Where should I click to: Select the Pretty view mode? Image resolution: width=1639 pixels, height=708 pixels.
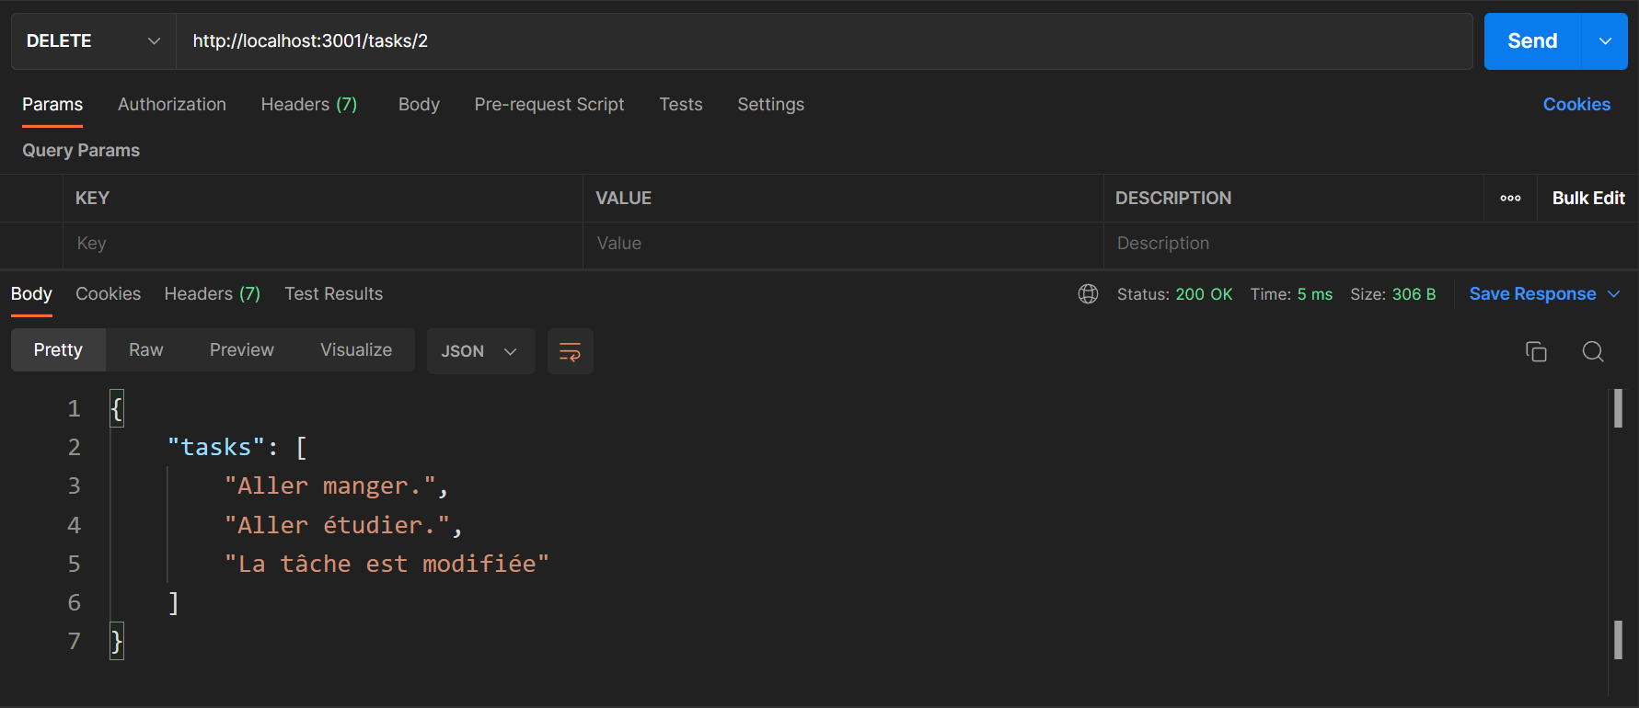tap(58, 350)
